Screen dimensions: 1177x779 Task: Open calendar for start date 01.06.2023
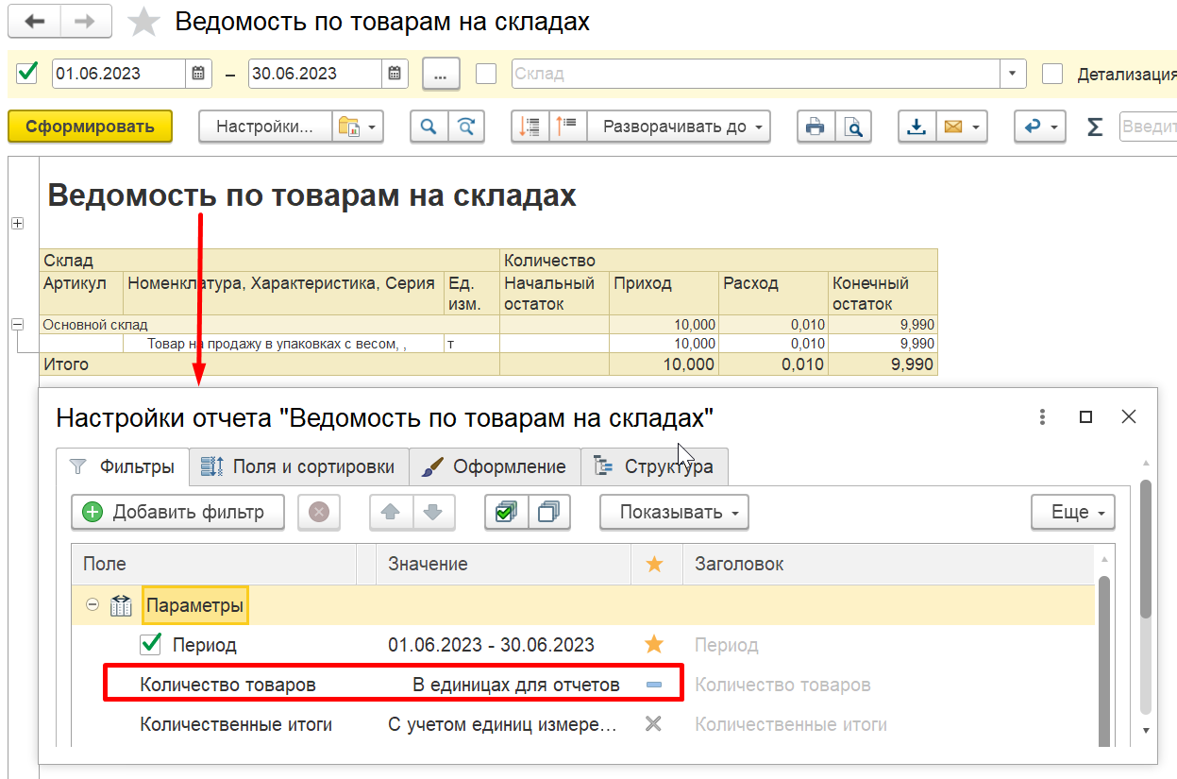[x=198, y=74]
